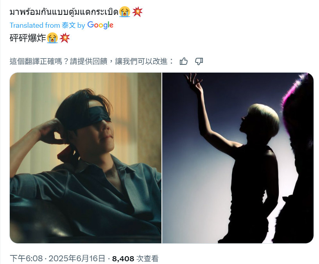Image resolution: width=319 pixels, height=264 pixels.
Task: Click the Google logo
Action: [100, 25]
